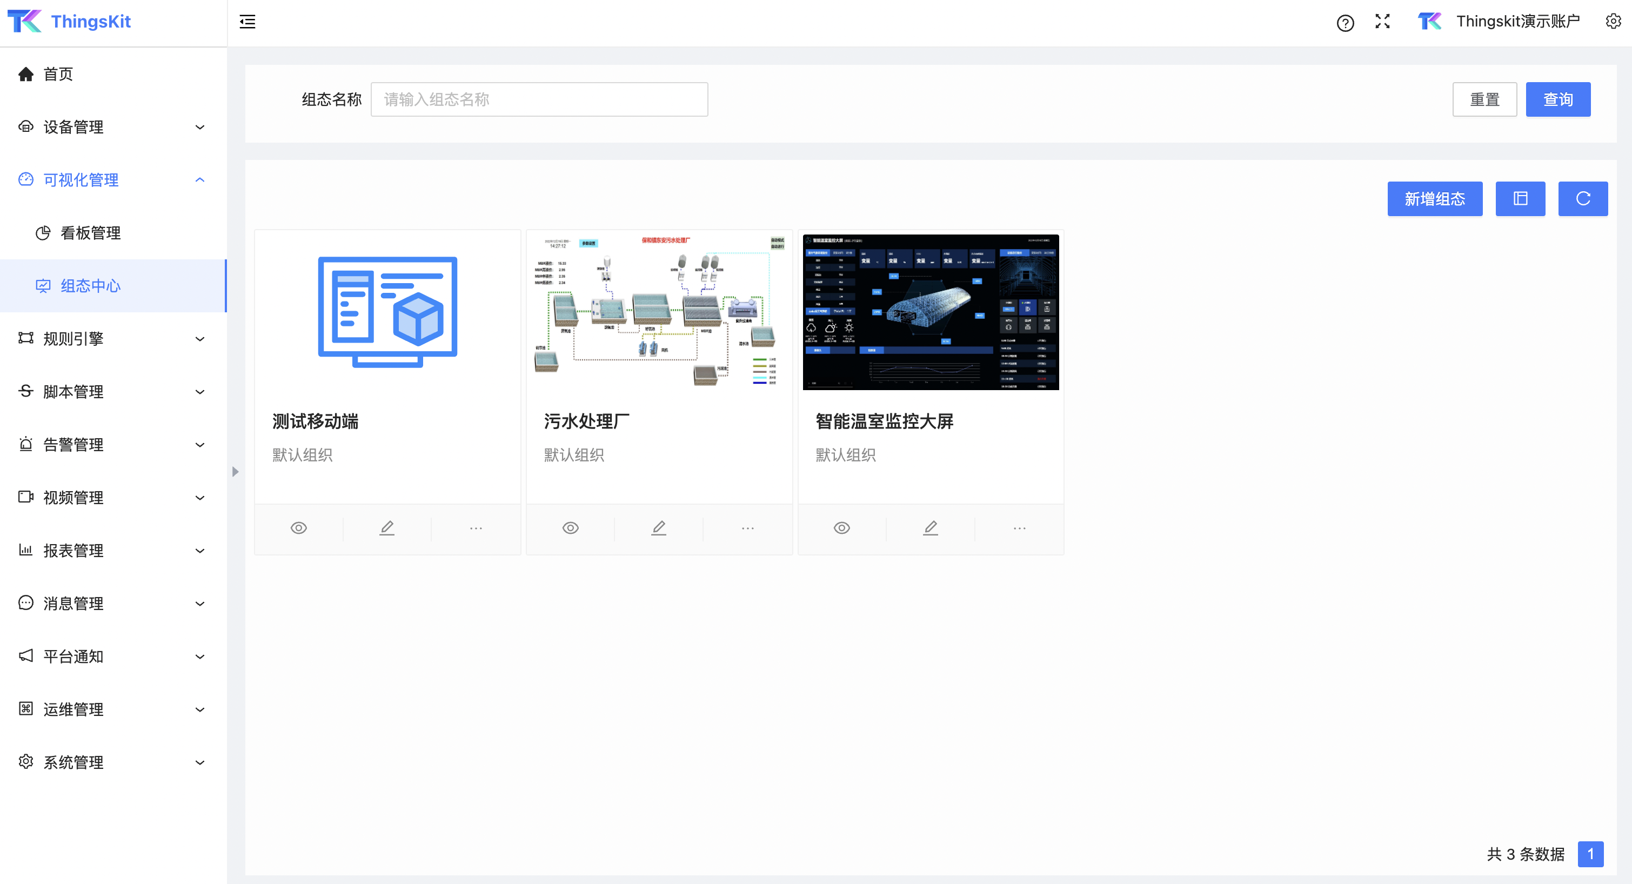1632x884 pixels.
Task: Click the 新增组态 button
Action: coord(1434,199)
